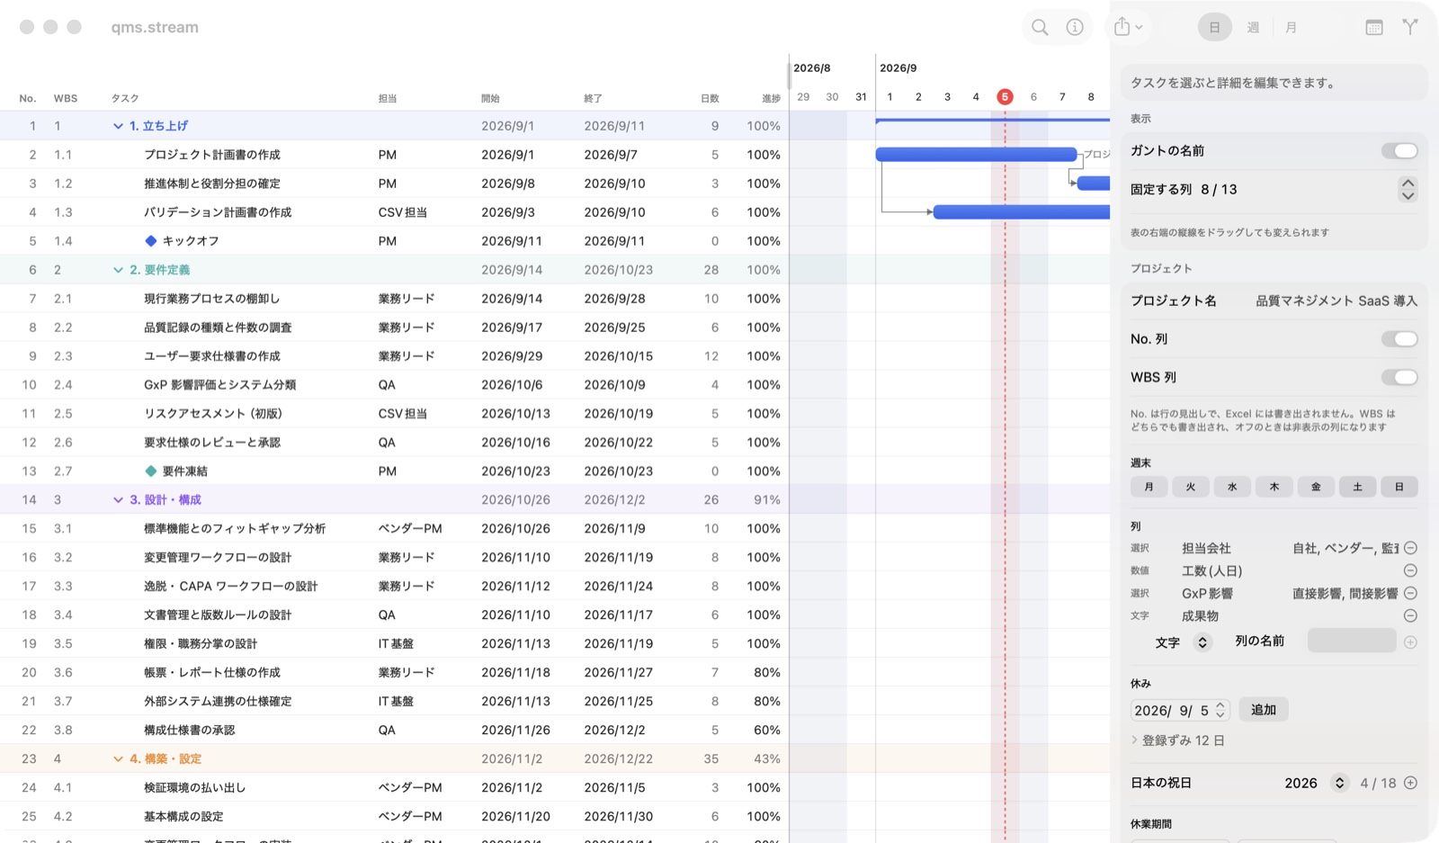Click the 休み date stepper arrows
Viewport: 1439px width, 843px height.
[1220, 710]
